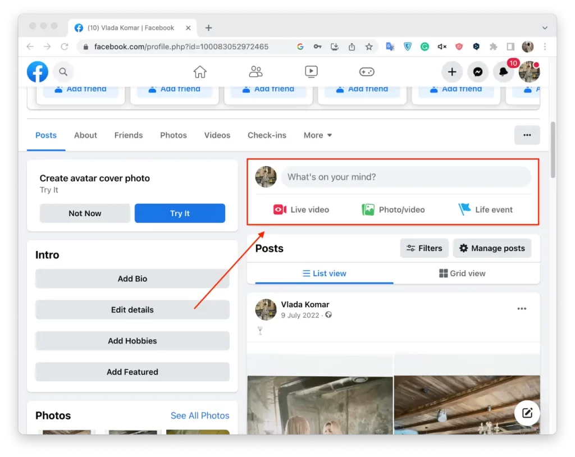Open the profile options three-dot button
The height and width of the screenshot is (457, 575).
pos(527,135)
